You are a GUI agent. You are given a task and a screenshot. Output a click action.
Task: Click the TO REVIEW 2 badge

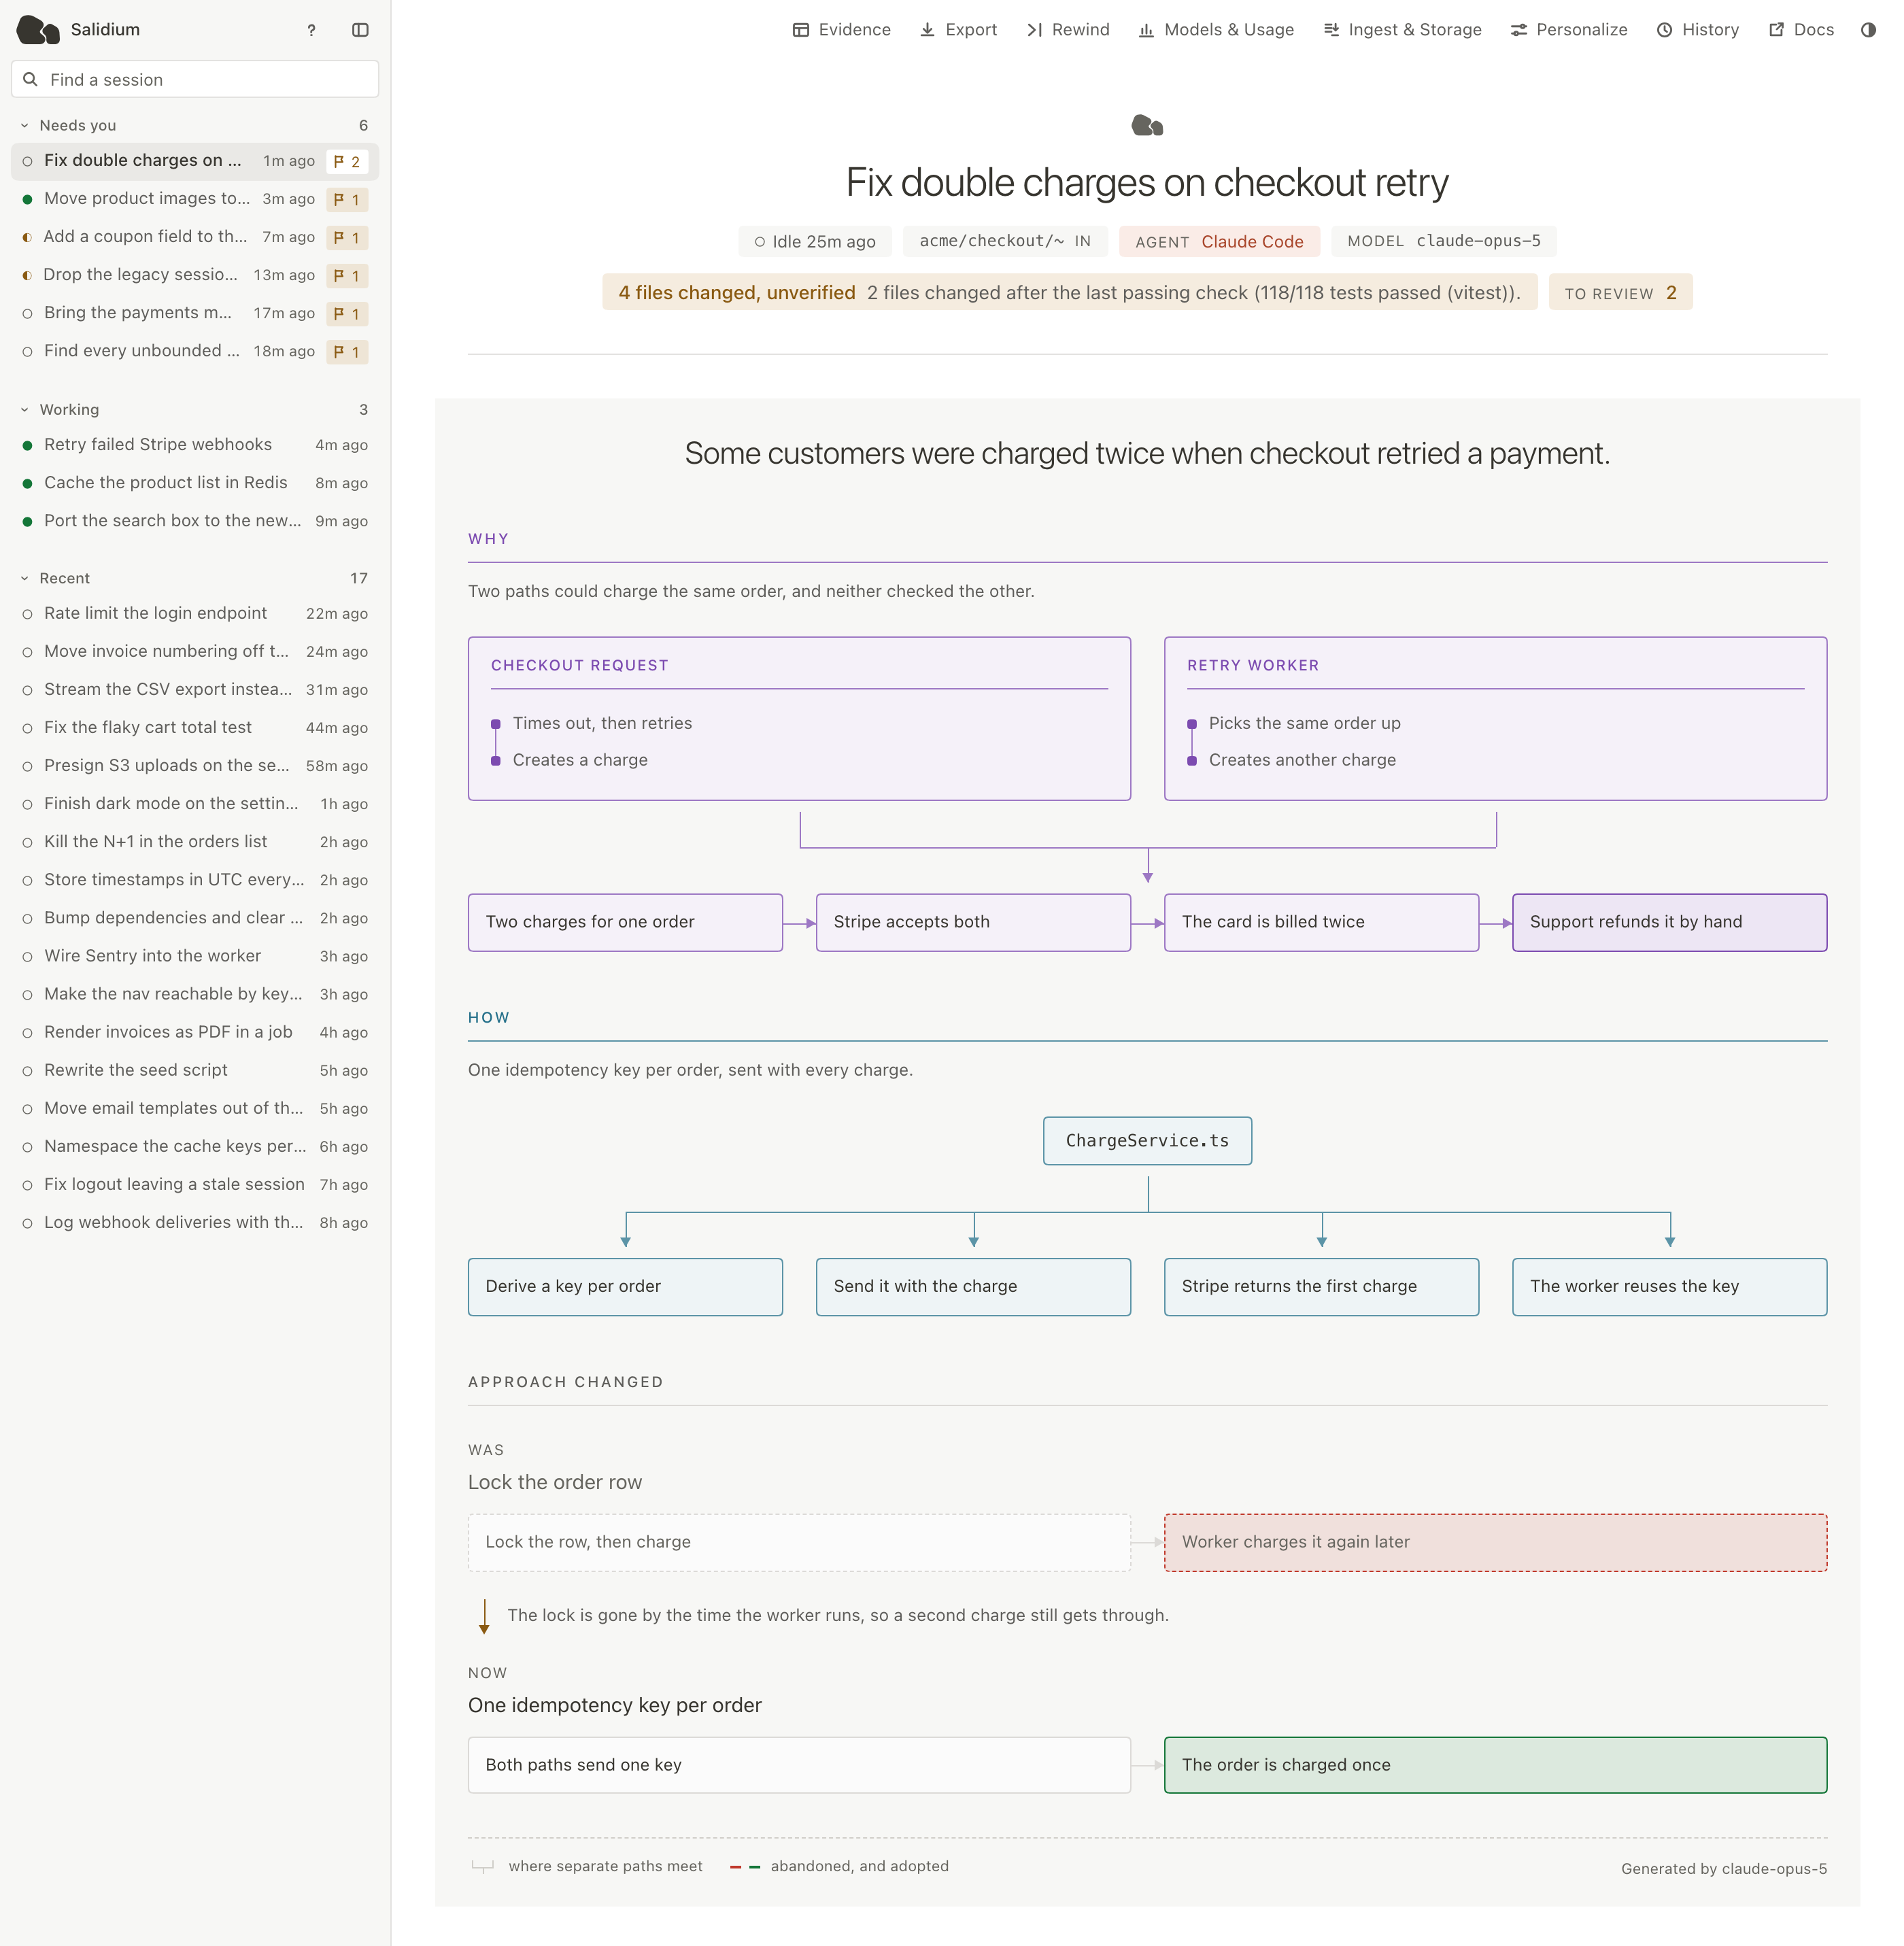click(1620, 292)
